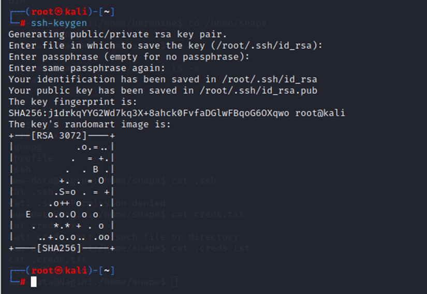Click the hash symbol before ssh-keygen
Image resolution: width=427 pixels, height=294 pixels.
(x=23, y=23)
